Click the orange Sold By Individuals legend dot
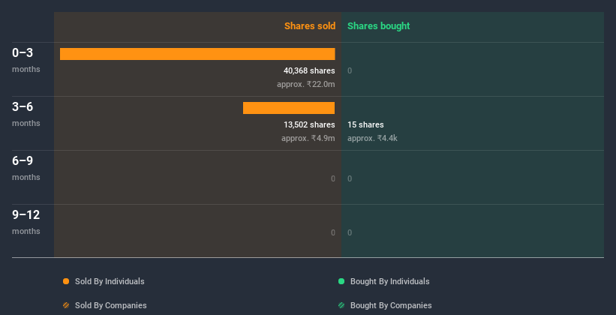This screenshot has width=616, height=315. pyautogui.click(x=66, y=281)
